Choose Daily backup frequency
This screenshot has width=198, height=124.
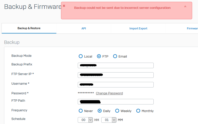[100, 111]
